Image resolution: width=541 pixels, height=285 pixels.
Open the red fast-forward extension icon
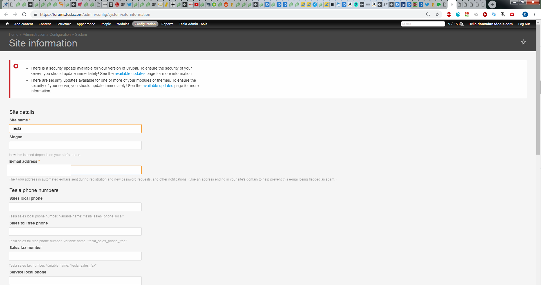[512, 14]
